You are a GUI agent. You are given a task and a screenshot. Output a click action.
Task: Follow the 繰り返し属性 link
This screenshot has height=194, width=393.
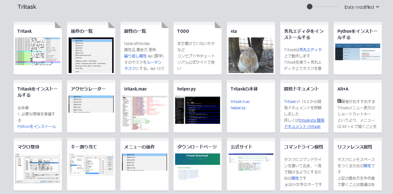[x=135, y=56]
